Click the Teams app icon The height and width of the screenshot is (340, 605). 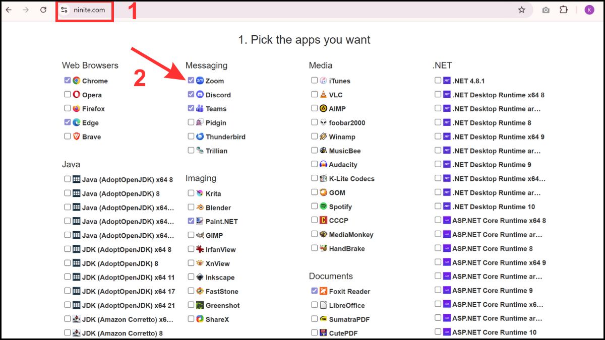click(200, 108)
